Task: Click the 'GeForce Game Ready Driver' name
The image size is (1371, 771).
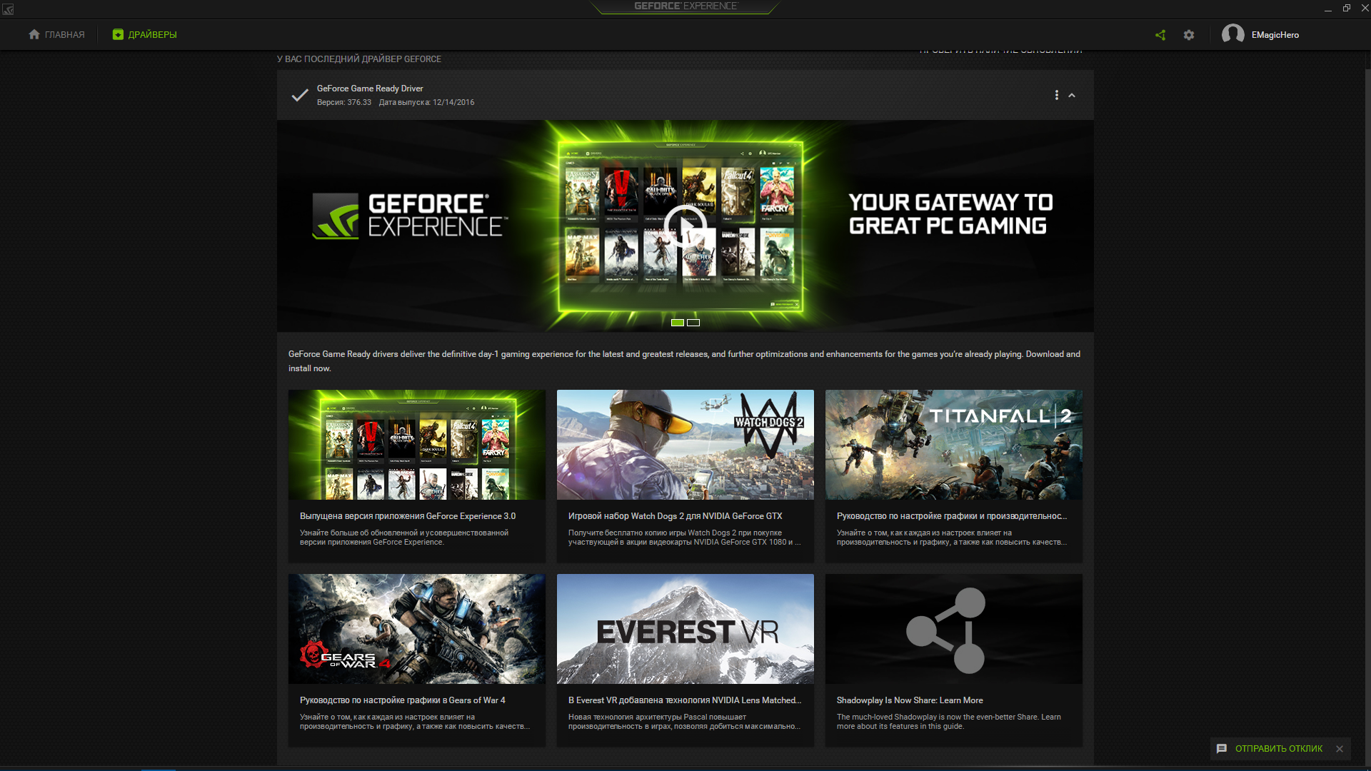Action: coord(370,89)
